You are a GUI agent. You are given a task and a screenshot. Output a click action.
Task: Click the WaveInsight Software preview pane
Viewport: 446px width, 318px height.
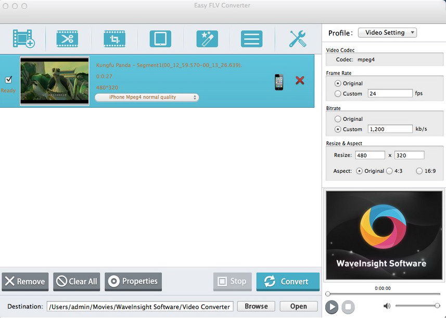point(384,235)
